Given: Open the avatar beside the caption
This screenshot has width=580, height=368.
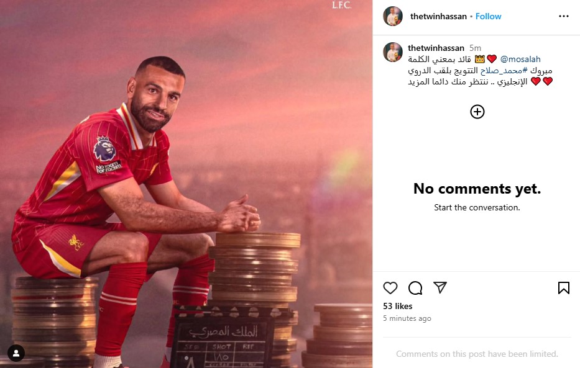Looking at the screenshot, I should click(x=393, y=52).
